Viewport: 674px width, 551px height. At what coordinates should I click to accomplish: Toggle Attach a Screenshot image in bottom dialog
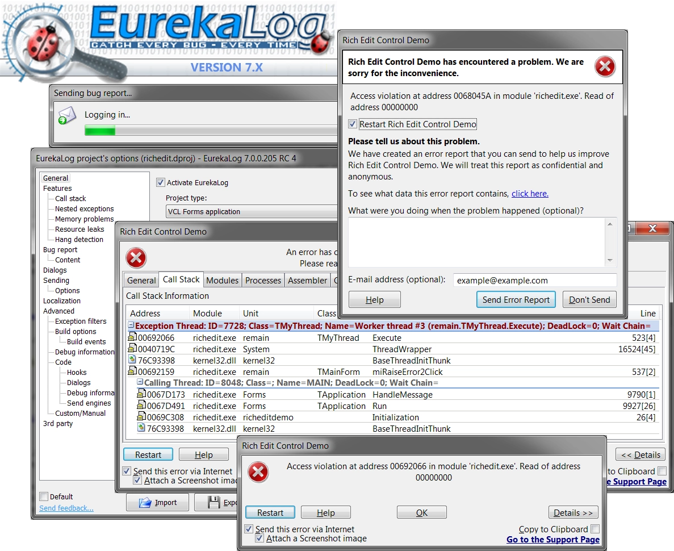coord(259,539)
